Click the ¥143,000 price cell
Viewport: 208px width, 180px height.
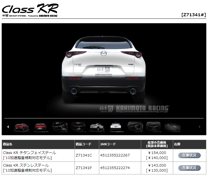click(x=157, y=165)
